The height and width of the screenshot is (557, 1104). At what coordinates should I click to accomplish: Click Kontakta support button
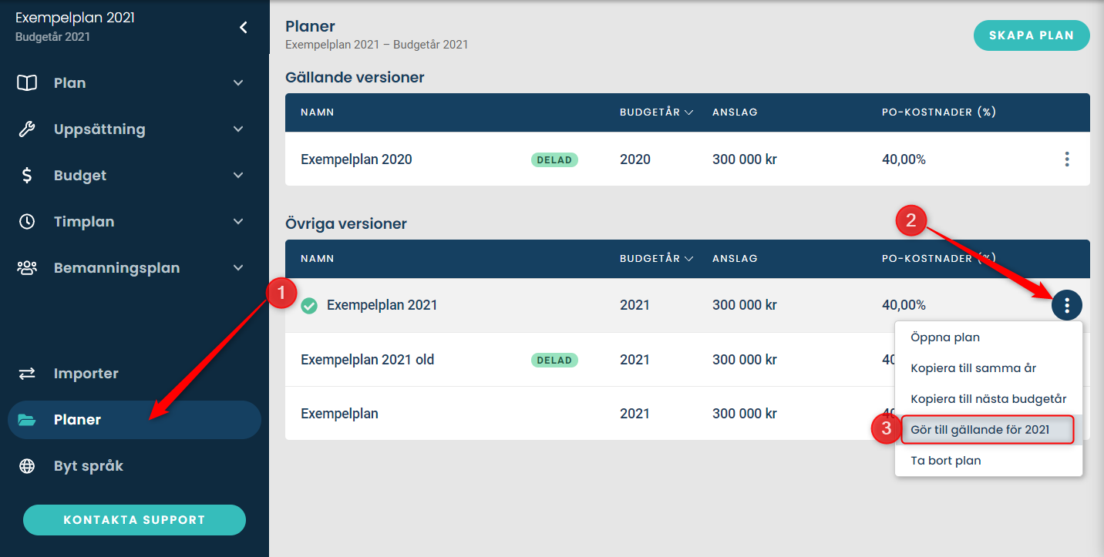pos(134,520)
